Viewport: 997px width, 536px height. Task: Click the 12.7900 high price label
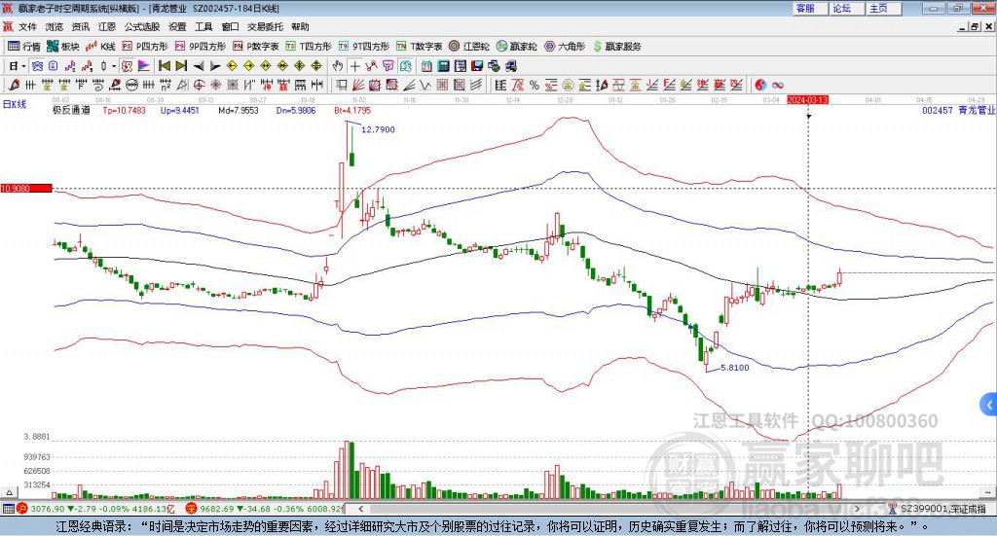pyautogui.click(x=379, y=129)
